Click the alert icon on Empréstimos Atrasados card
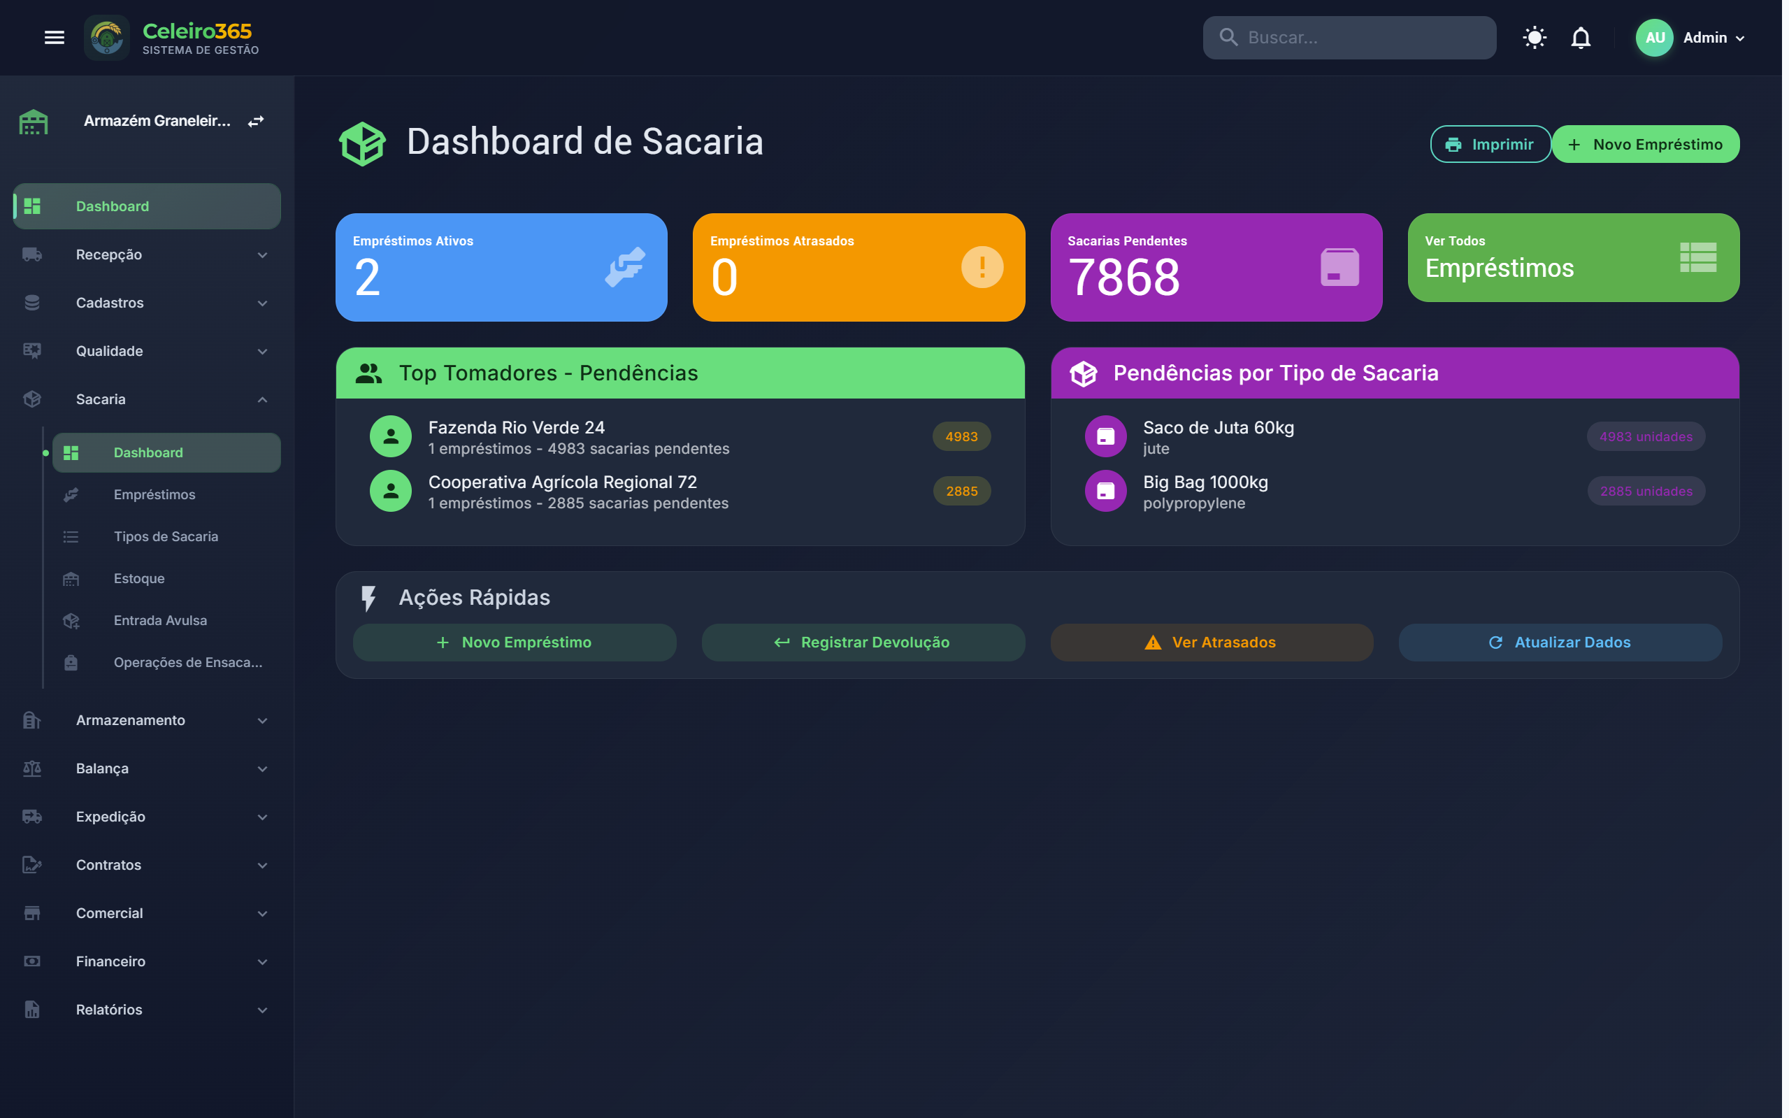The width and height of the screenshot is (1789, 1118). click(x=982, y=267)
